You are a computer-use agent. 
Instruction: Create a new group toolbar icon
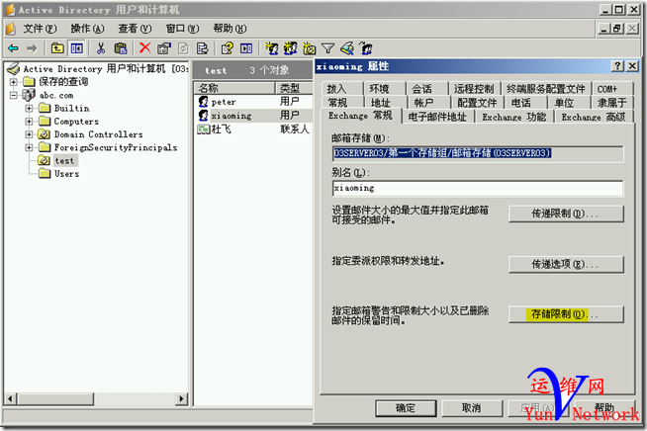pyautogui.click(x=291, y=48)
